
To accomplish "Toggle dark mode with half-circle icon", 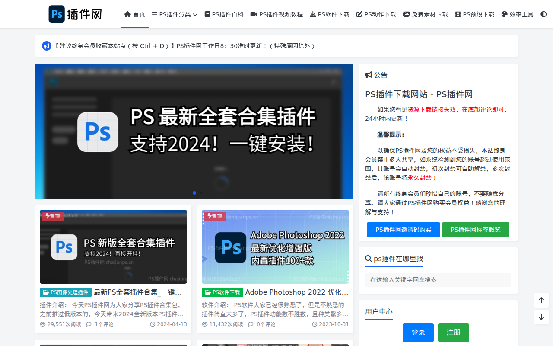I will (543, 14).
